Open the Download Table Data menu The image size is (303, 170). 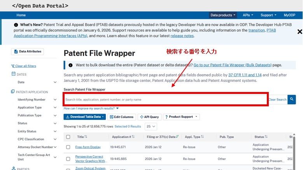coord(84,117)
